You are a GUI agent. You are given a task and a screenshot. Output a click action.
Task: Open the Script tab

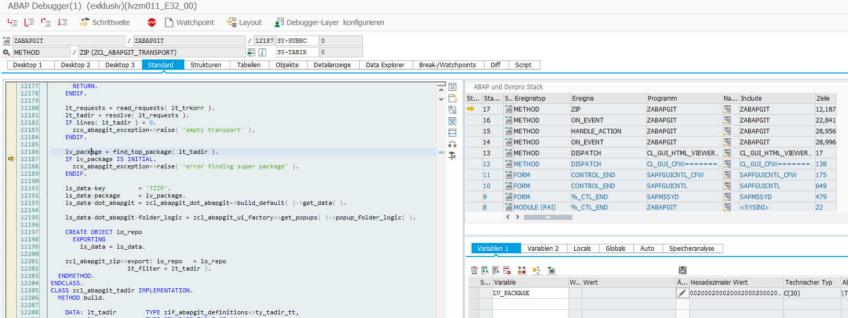523,65
